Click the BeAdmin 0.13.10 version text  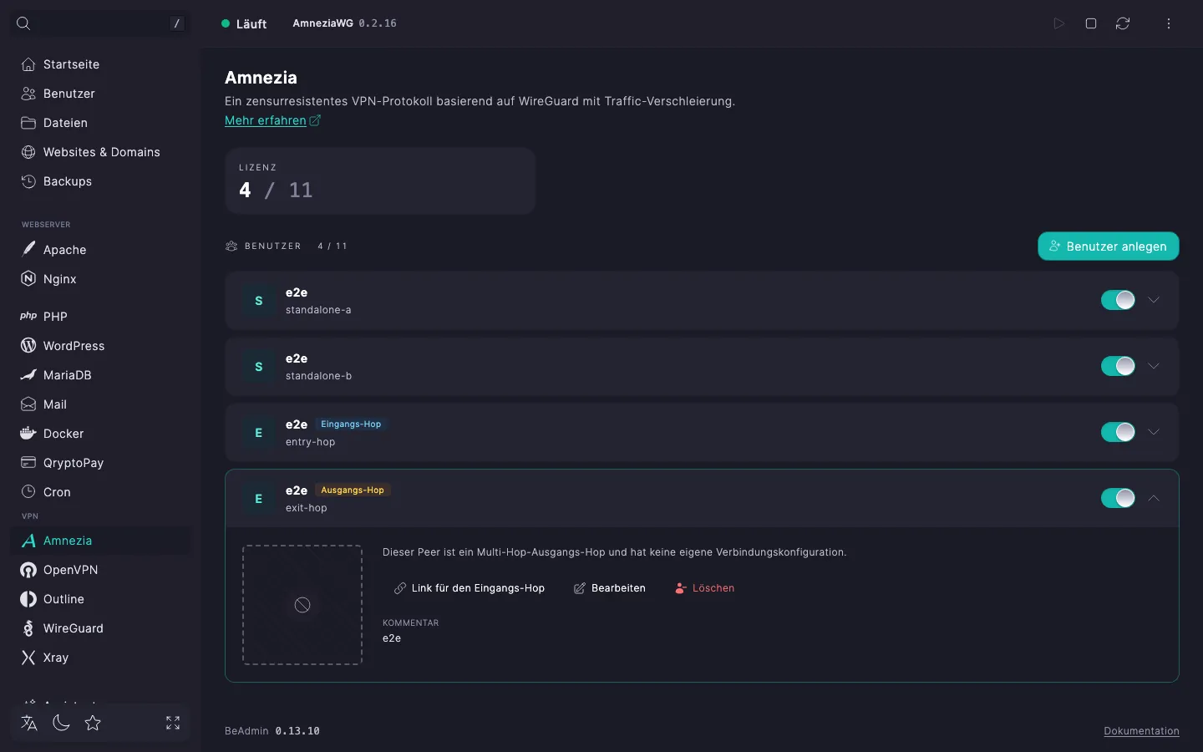272,731
